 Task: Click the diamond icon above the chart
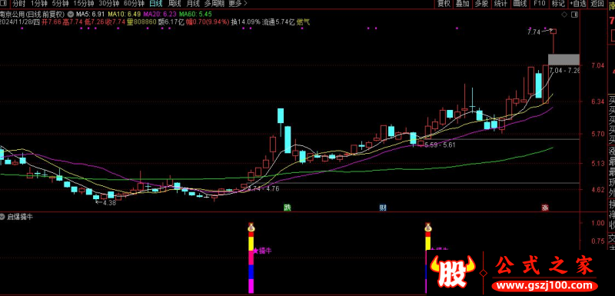point(564,15)
